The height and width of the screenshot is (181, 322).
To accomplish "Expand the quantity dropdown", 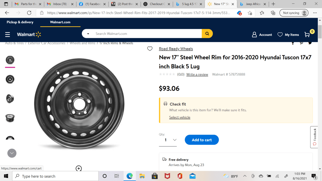I will click(174, 140).
